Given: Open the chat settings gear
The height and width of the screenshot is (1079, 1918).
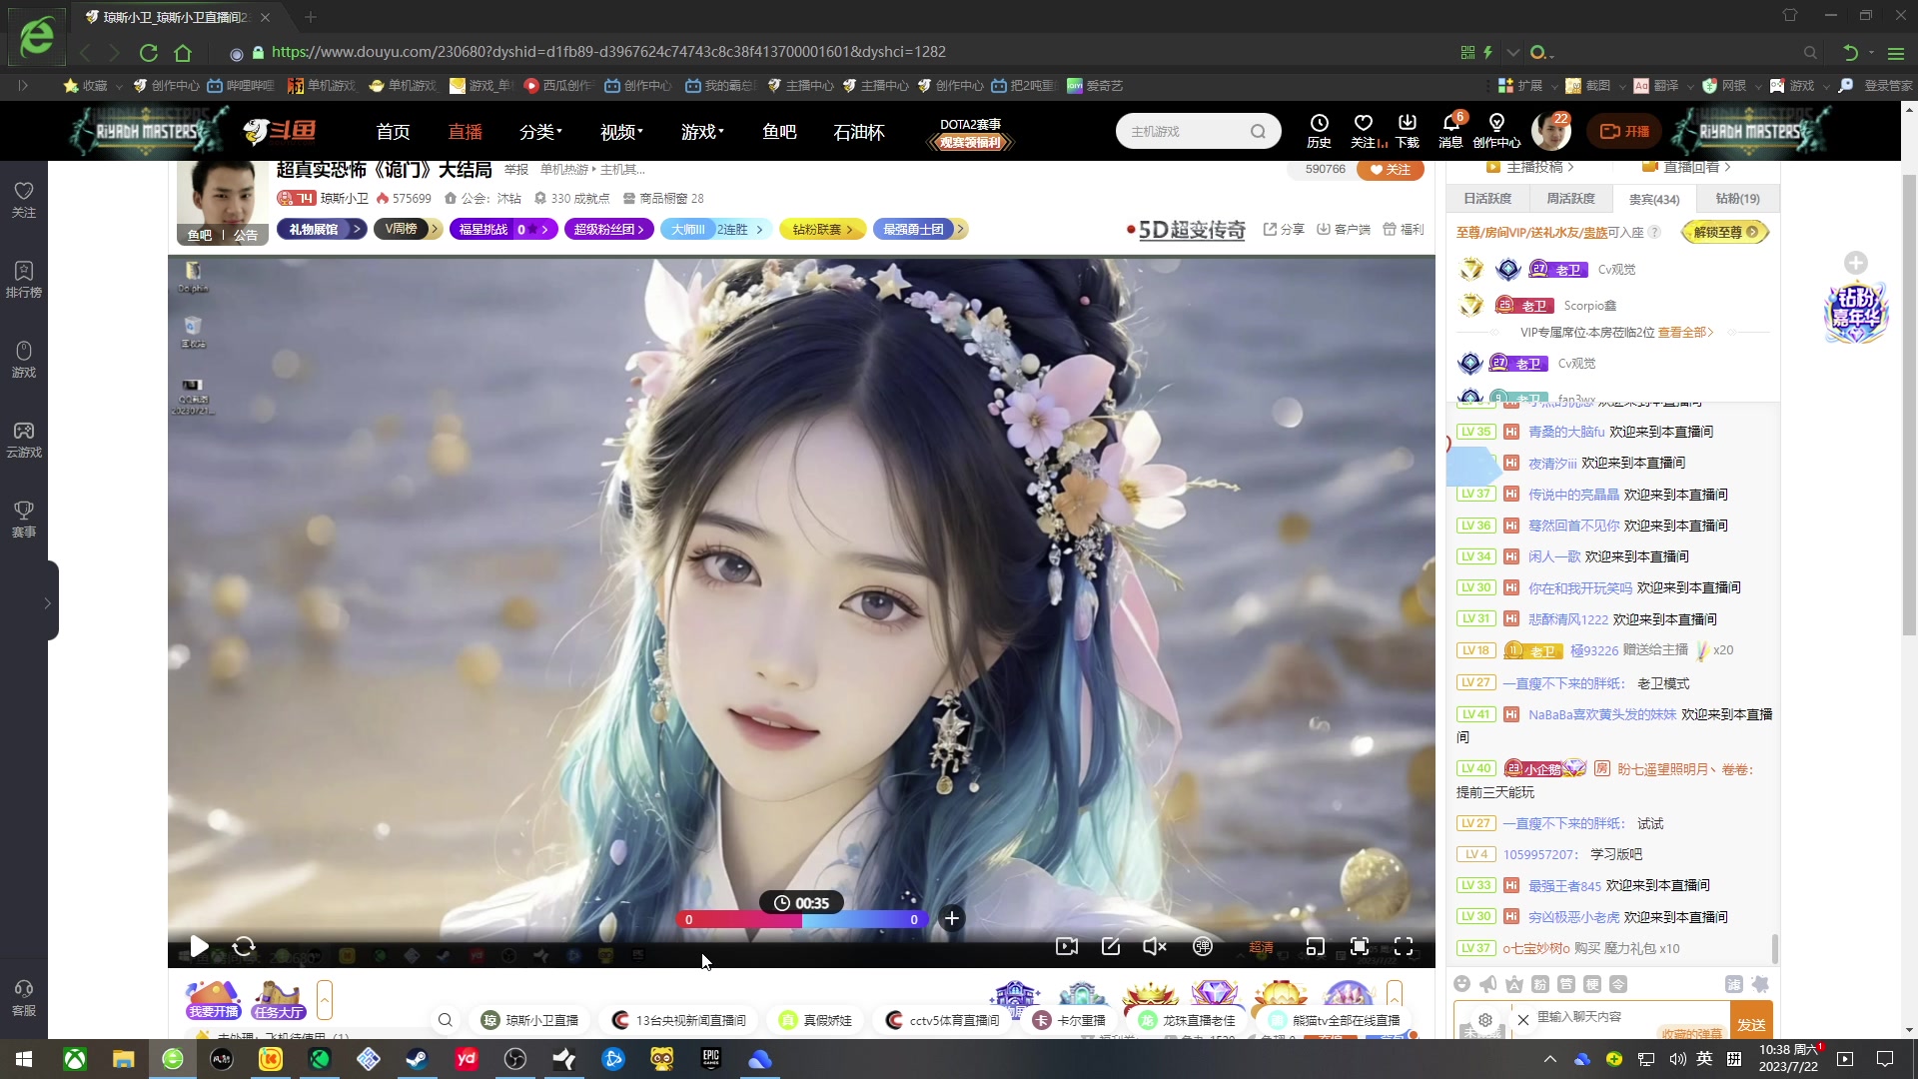Looking at the screenshot, I should point(1486,1020).
